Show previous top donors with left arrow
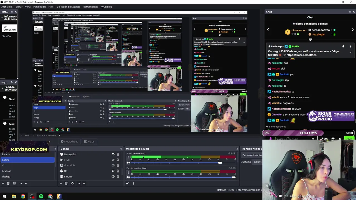This screenshot has height=200, width=356. tap(268, 30)
